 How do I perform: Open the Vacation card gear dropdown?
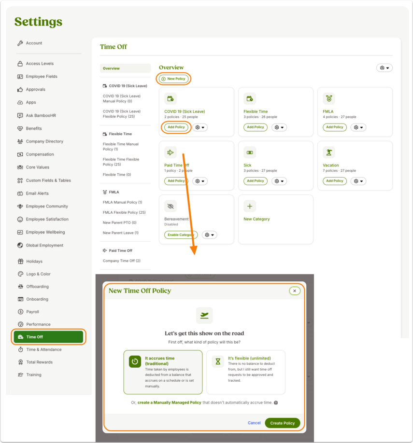[358, 181]
